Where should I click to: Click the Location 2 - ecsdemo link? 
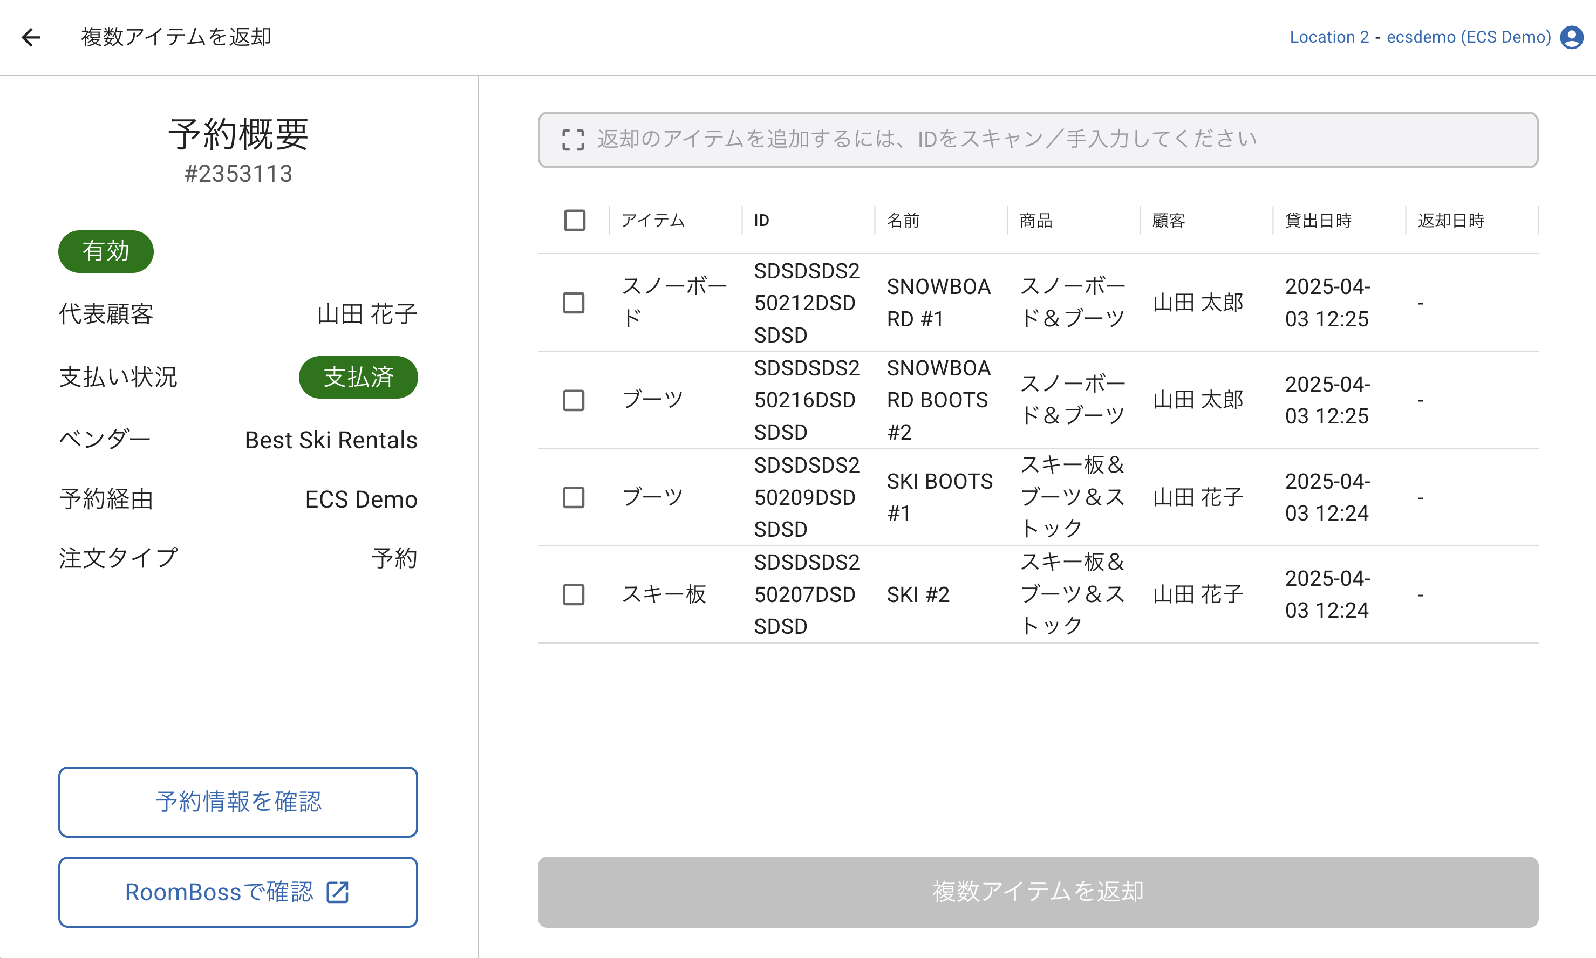pos(1419,37)
